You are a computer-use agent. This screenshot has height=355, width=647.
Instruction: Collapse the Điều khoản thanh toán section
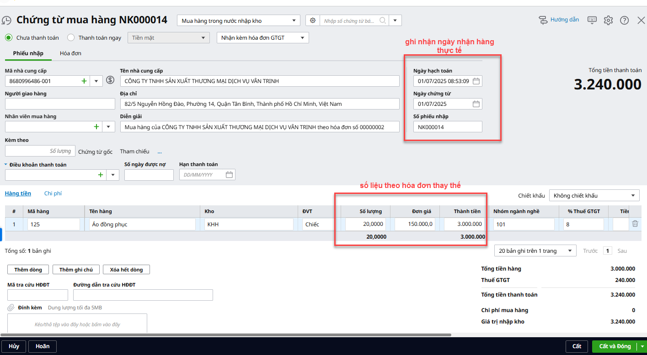[x=6, y=165]
